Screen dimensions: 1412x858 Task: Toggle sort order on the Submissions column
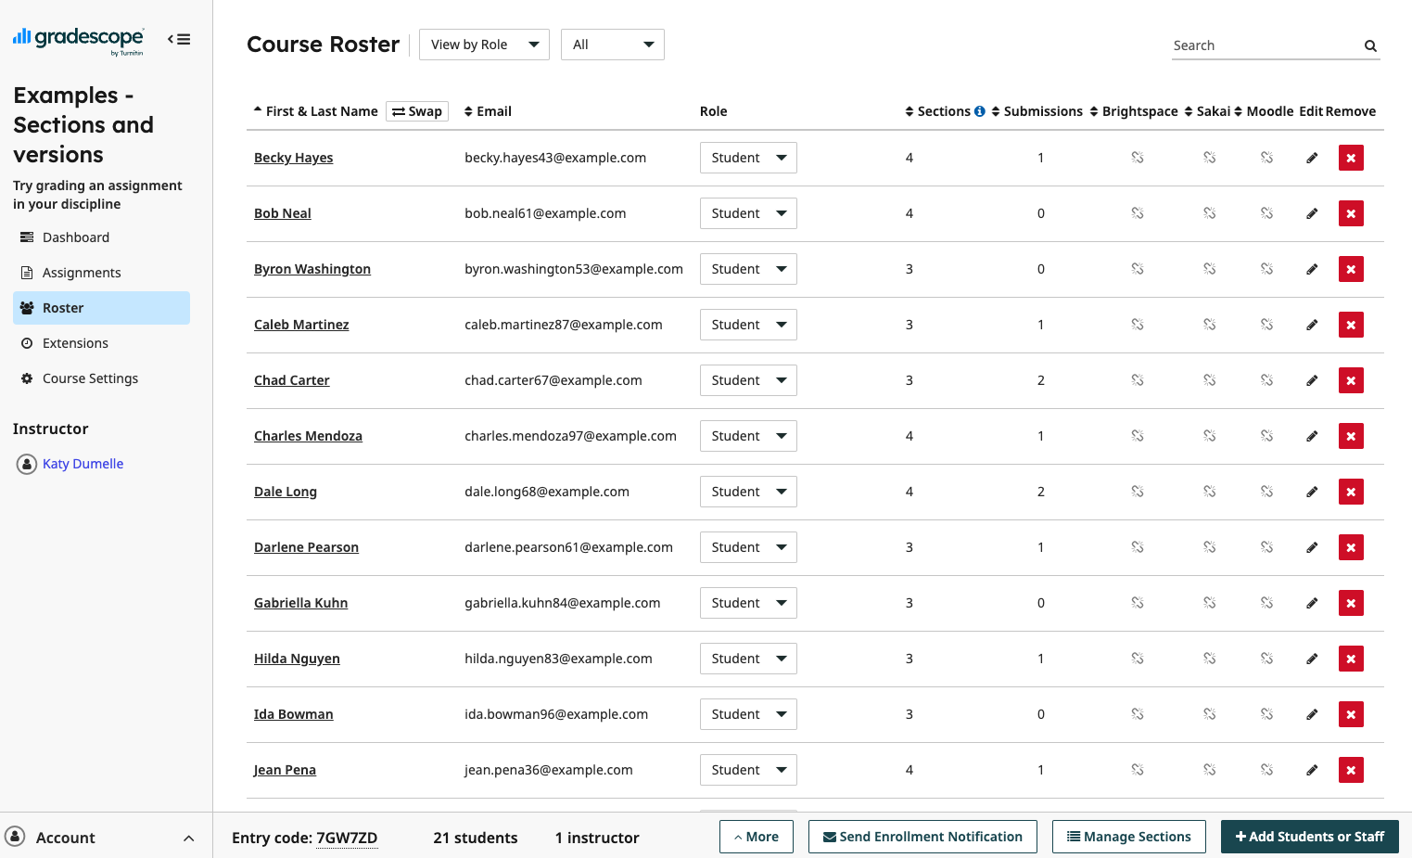(995, 110)
